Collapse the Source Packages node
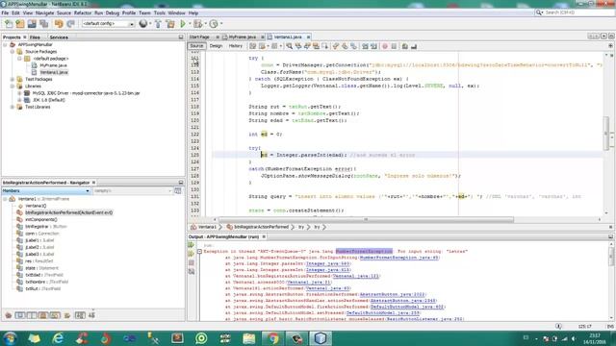Viewport: 616px width, 346px height. click(x=13, y=52)
